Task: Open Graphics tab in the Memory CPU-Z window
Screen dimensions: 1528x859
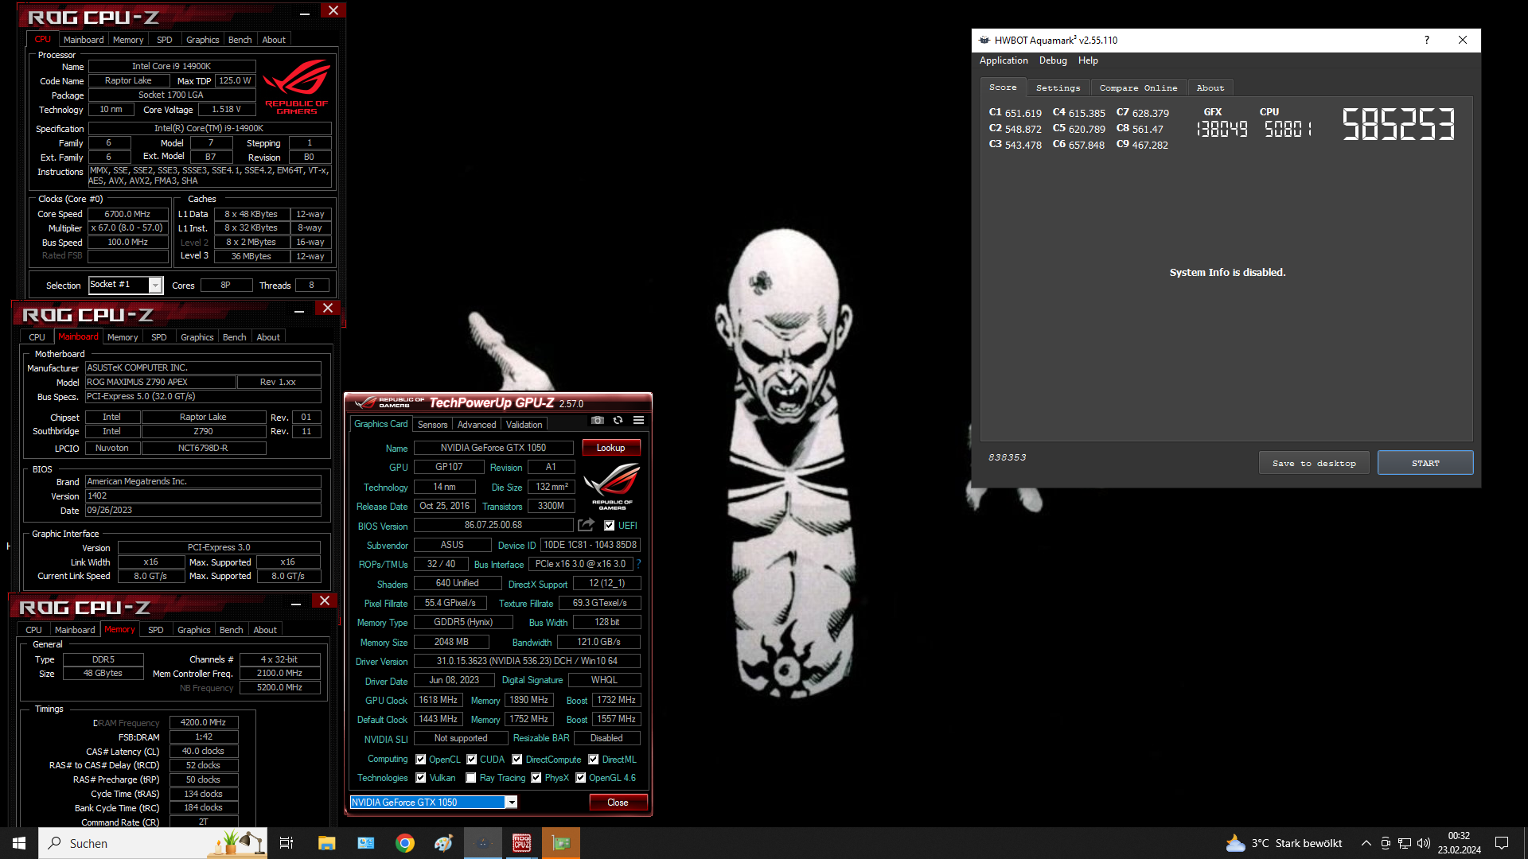Action: [194, 630]
